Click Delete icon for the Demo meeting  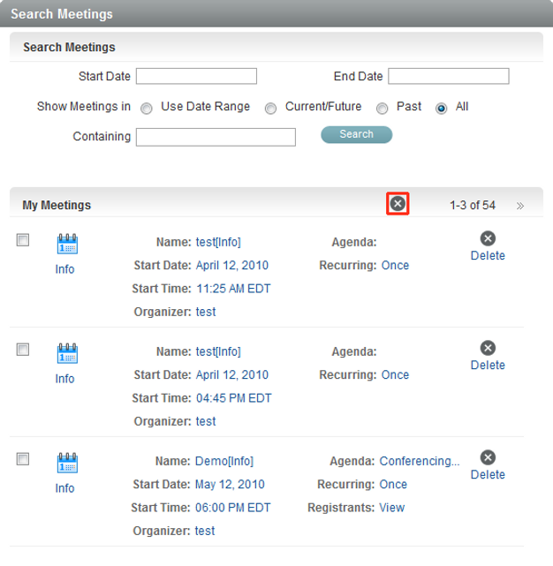point(488,457)
